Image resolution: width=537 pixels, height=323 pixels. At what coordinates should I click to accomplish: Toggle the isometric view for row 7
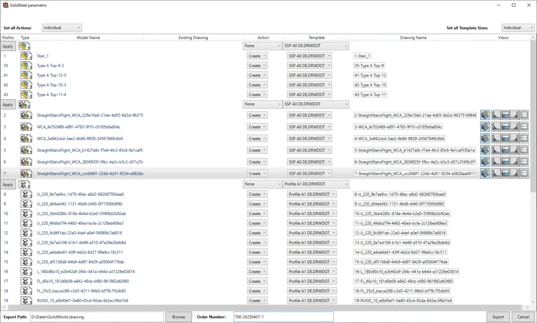485,174
